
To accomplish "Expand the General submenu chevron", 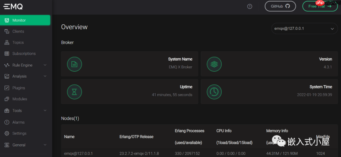I will [x=45, y=145].
